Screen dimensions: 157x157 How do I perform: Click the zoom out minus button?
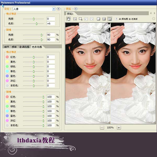click(102, 127)
